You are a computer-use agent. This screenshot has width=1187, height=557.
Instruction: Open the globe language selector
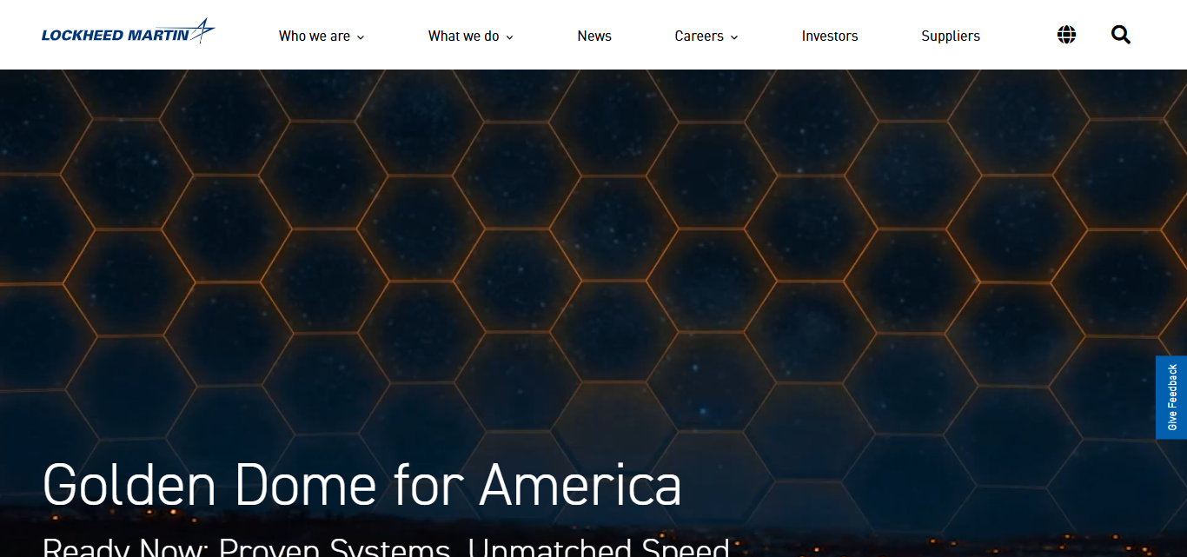(1066, 35)
